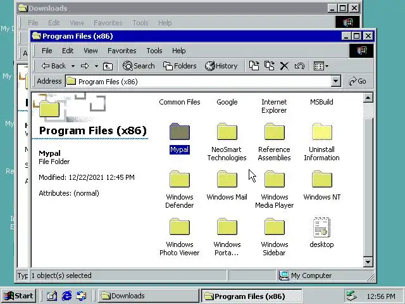Click scrollbar up arrow in file list
Image resolution: width=405 pixels, height=304 pixels.
click(368, 98)
